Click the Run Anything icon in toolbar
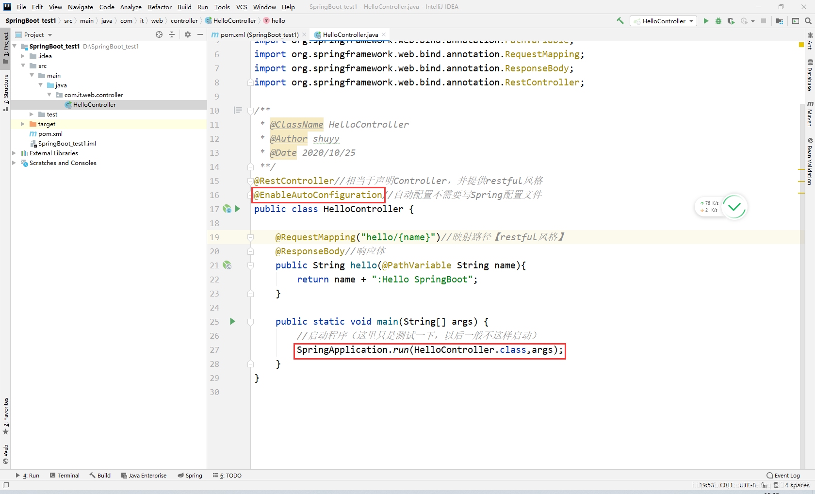Viewport: 815px width, 494px height. 796,21
